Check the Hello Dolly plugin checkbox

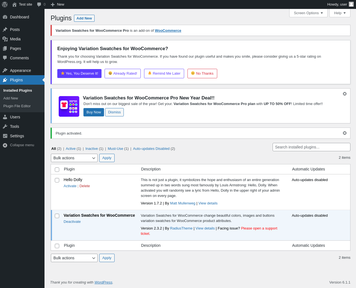point(57,180)
